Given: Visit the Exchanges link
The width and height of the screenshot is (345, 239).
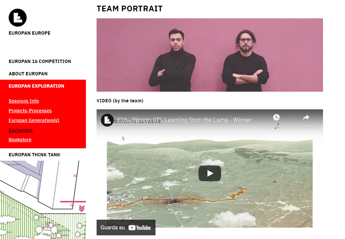Looking at the screenshot, I should coord(21,130).
